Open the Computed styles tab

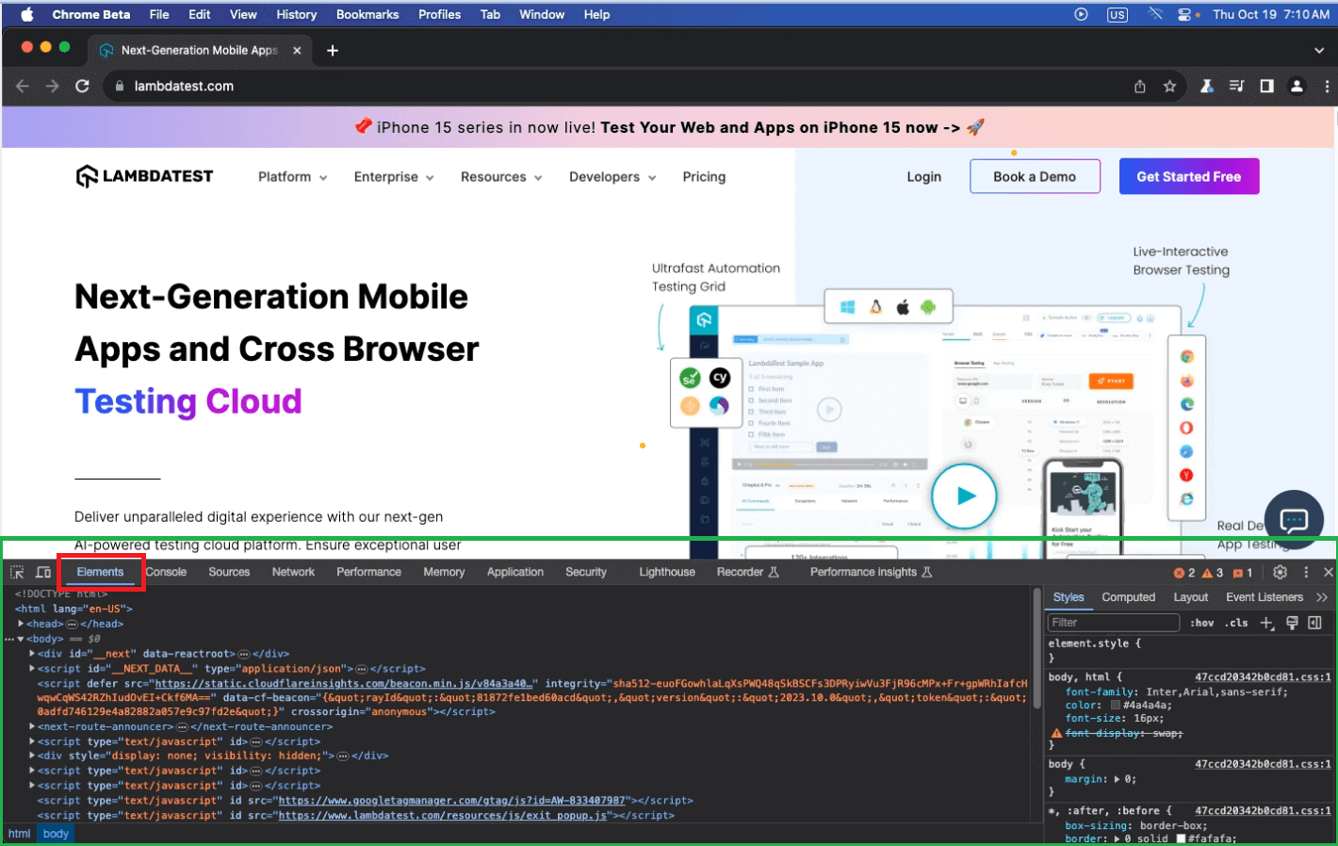(x=1128, y=597)
